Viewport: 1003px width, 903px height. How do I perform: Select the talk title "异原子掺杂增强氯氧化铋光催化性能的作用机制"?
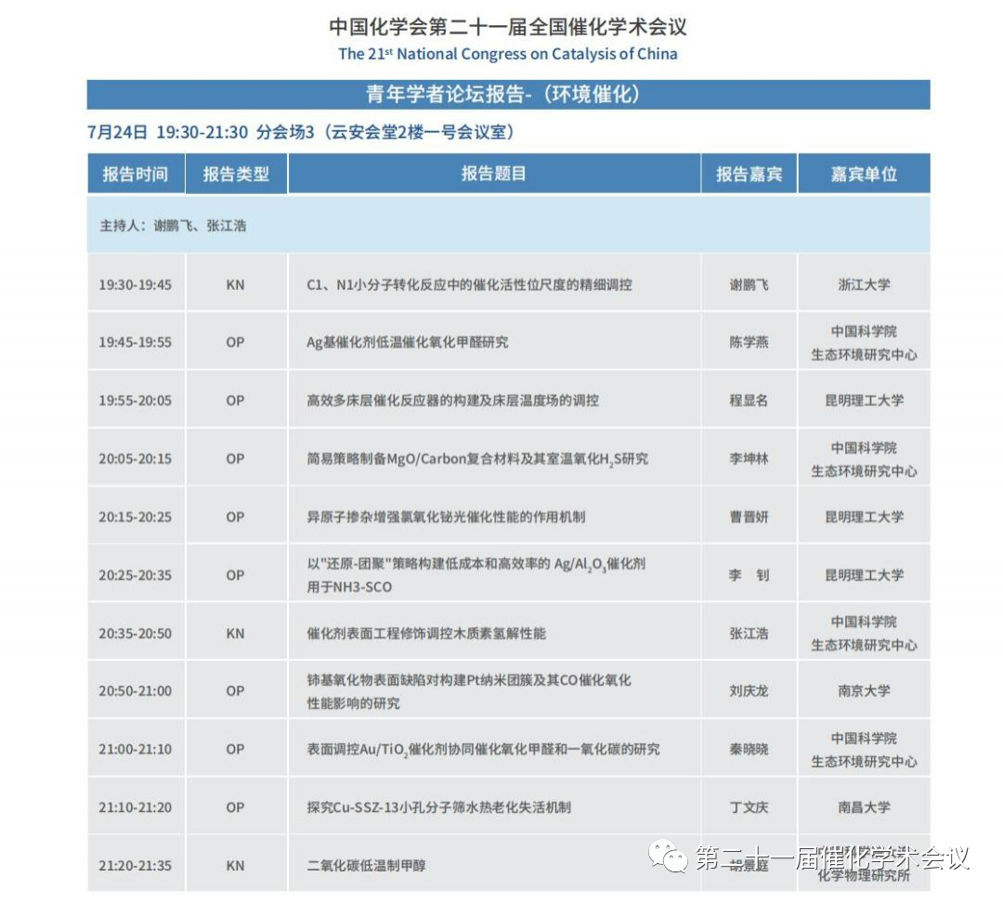coord(446,517)
